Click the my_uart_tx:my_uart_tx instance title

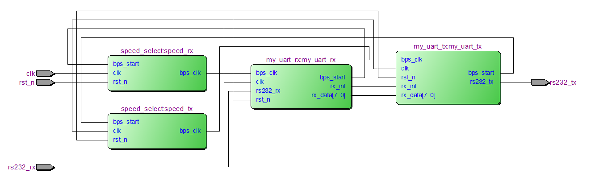coord(448,46)
